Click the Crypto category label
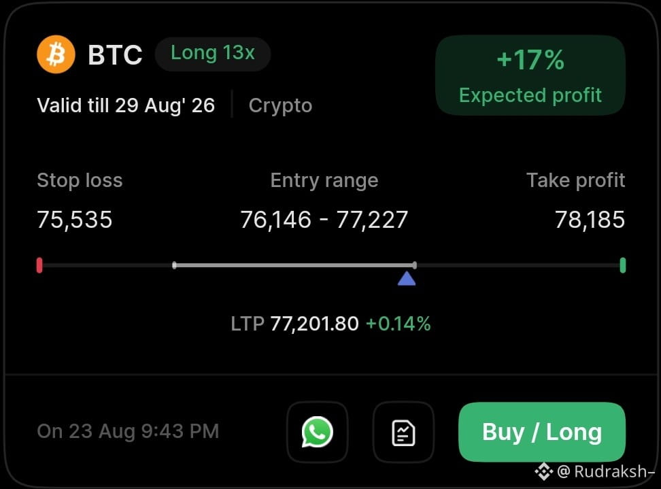The image size is (661, 489). 280,105
